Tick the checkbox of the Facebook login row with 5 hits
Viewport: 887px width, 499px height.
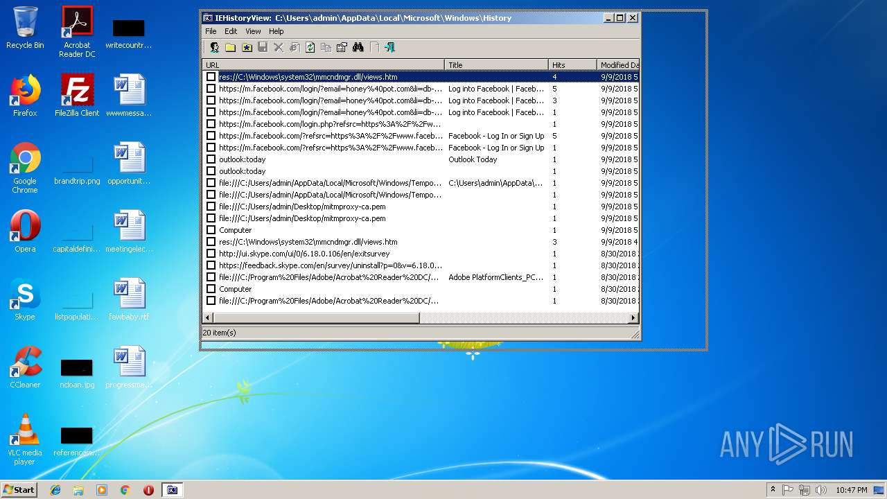[x=211, y=89]
